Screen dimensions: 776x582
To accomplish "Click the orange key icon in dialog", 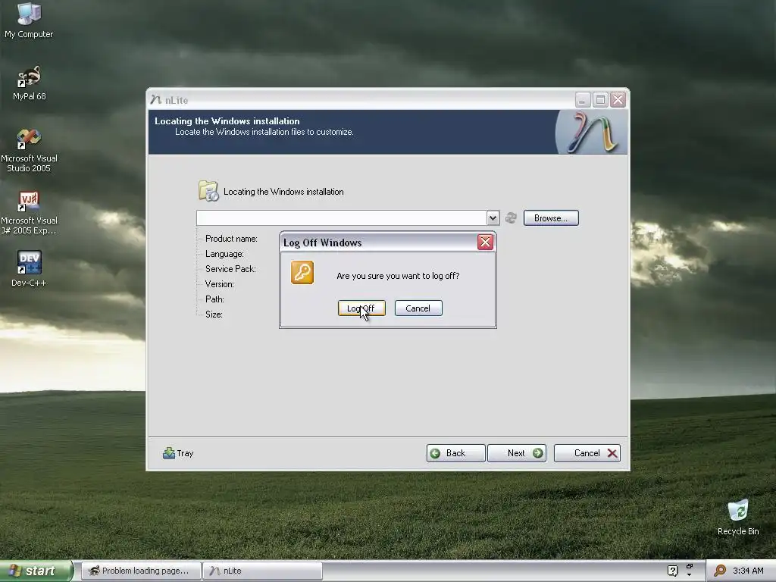I will [x=302, y=273].
